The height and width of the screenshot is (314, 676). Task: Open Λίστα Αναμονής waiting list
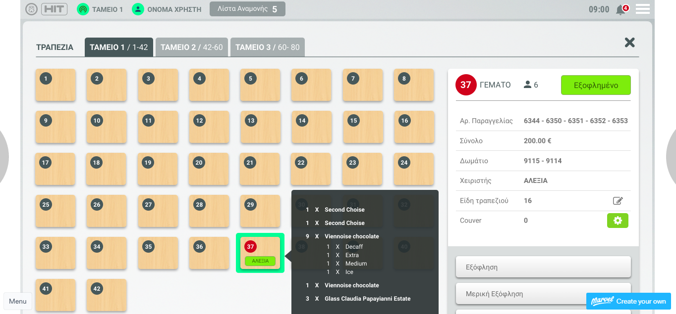[247, 9]
